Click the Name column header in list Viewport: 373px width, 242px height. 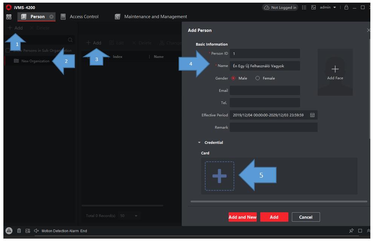(159, 56)
